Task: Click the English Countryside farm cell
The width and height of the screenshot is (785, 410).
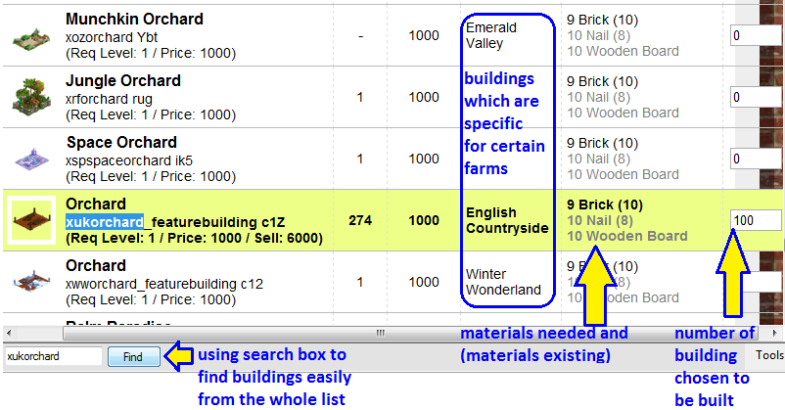Action: pos(507,220)
